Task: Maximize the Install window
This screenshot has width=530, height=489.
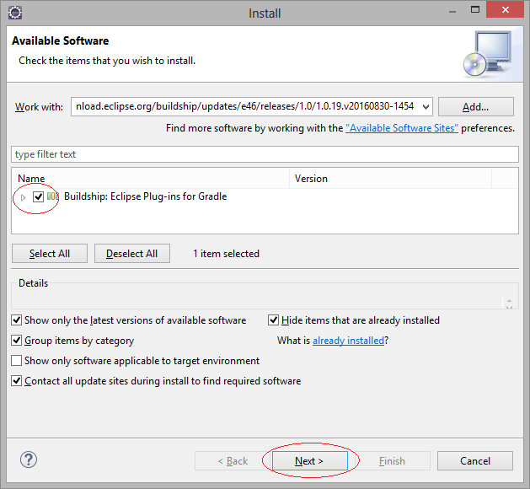Action: tap(475, 10)
